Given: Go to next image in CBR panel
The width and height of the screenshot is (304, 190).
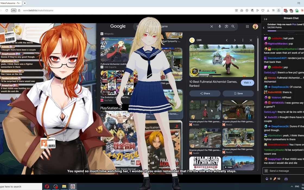Looking at the screenshot, I should pyautogui.click(x=235, y=40).
